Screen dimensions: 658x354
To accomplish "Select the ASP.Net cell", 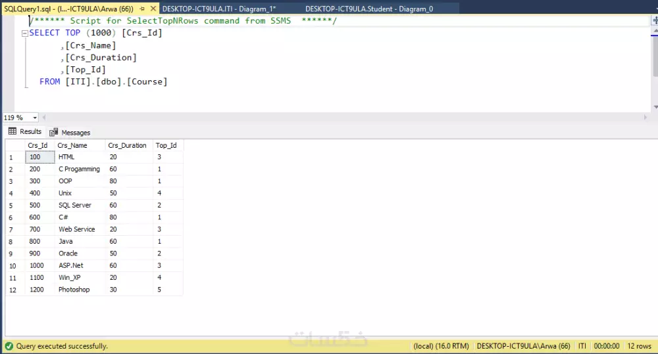I will click(x=80, y=265).
